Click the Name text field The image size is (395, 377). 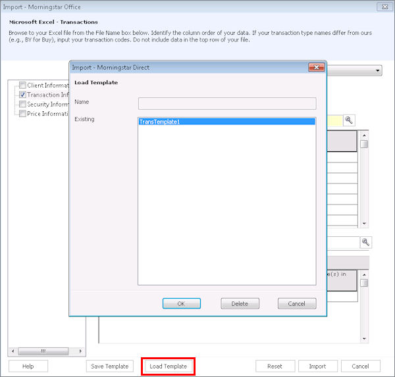[x=226, y=103]
